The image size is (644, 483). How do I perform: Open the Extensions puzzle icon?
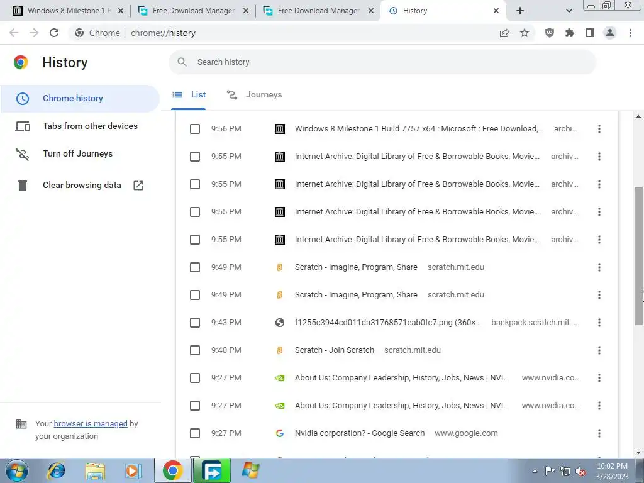coord(570,33)
